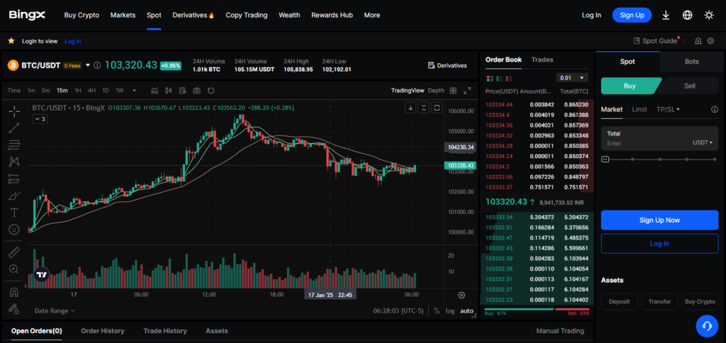The height and width of the screenshot is (343, 726).
Task: Open the indicators menu icon
Action: (155, 90)
